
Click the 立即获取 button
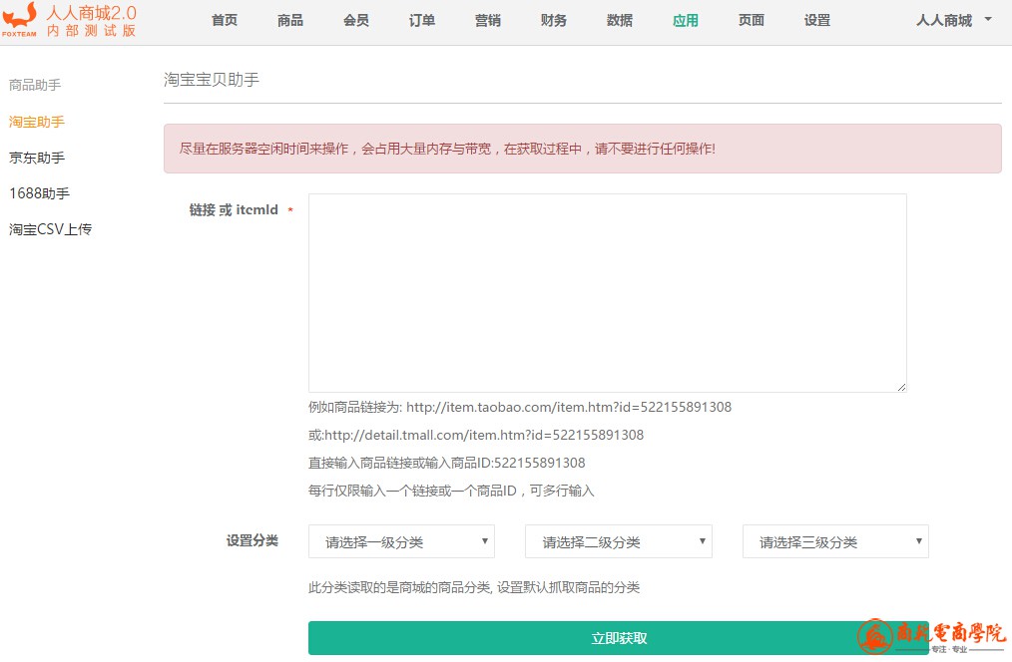[619, 638]
